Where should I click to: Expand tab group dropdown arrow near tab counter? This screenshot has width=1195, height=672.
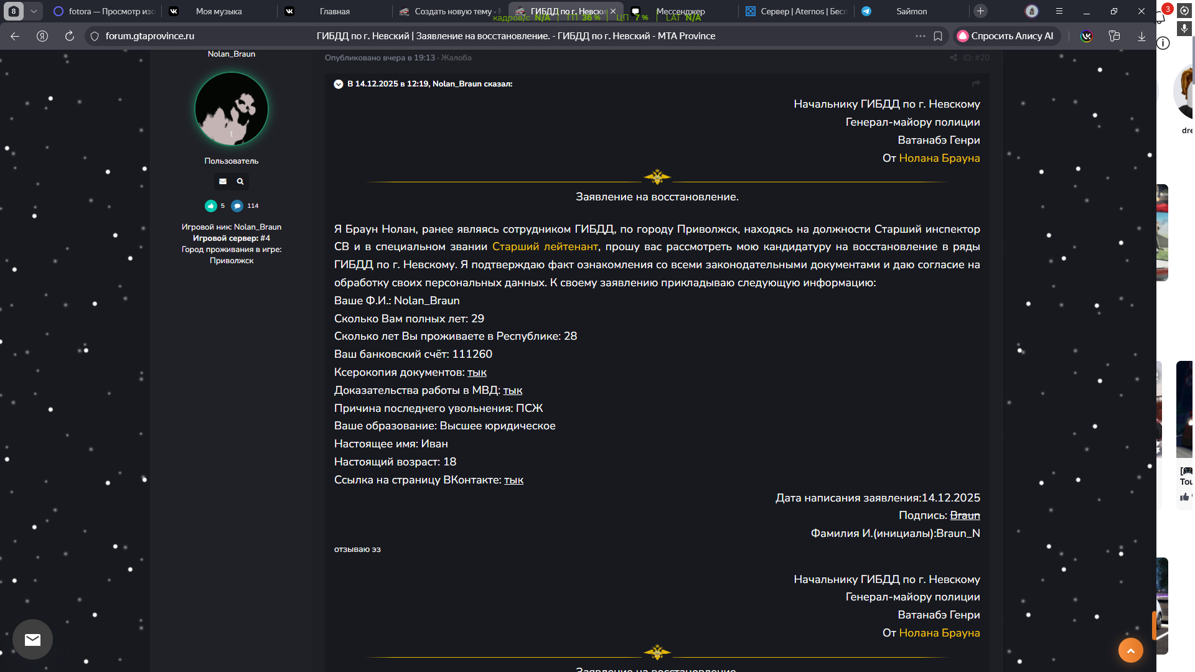coord(34,11)
